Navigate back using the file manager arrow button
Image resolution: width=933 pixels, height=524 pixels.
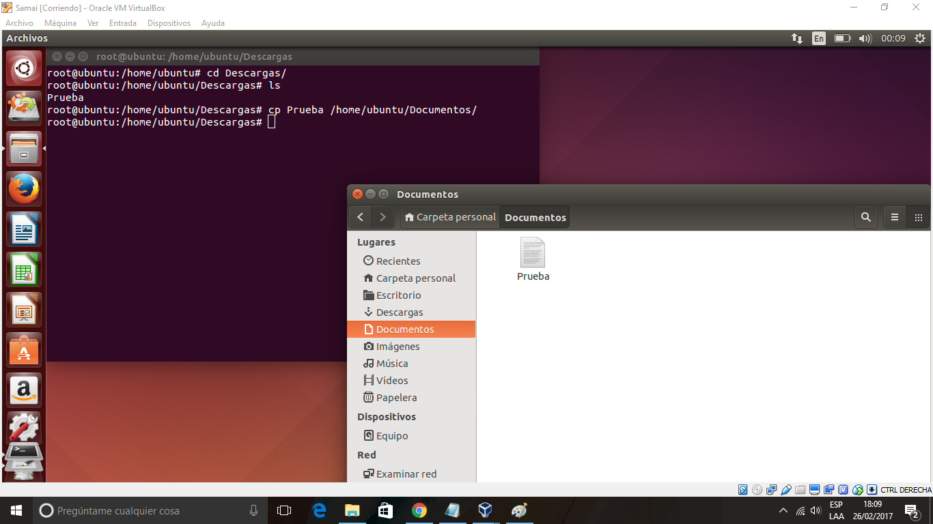point(360,217)
